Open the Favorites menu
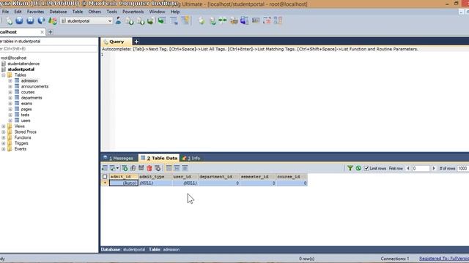The image size is (469, 263). [35, 12]
